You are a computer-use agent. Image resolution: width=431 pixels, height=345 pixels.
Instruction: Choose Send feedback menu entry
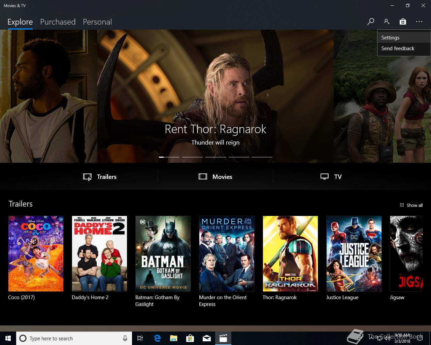click(x=404, y=49)
